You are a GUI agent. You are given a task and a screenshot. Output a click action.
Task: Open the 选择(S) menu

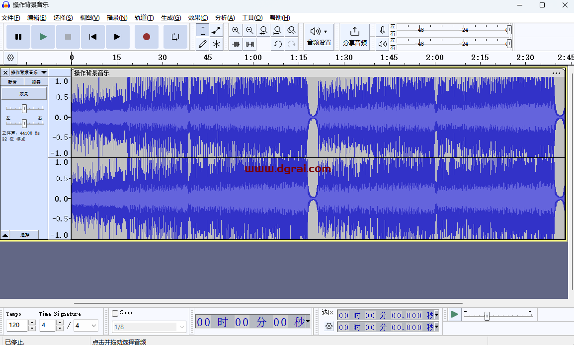coord(63,17)
